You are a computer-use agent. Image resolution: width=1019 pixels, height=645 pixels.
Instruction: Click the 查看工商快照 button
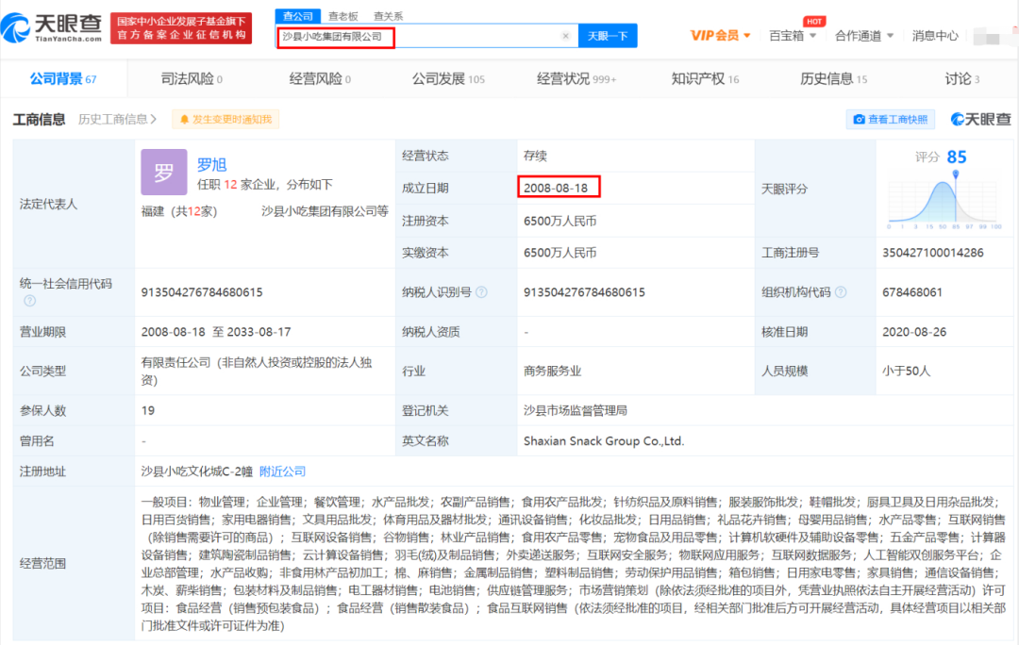tap(891, 119)
